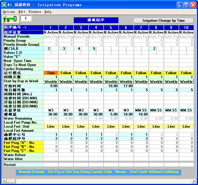Open the Options menu
Image resolution: width=198 pixels, height=185 pixels.
(x=9, y=12)
